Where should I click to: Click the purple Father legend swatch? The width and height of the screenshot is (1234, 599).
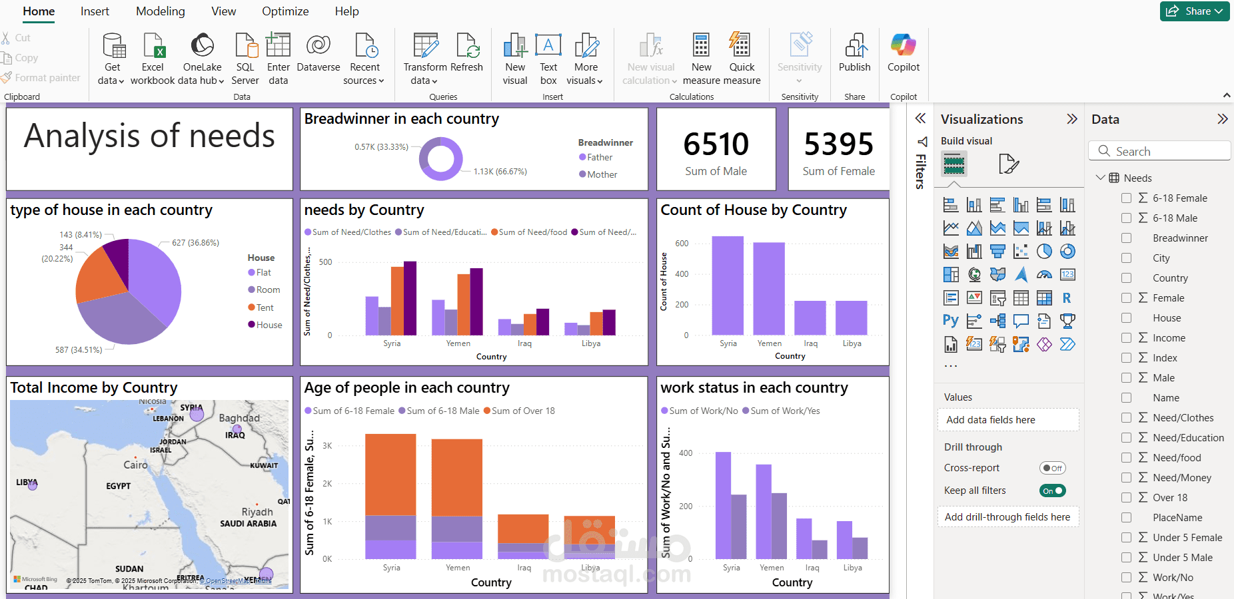click(582, 157)
